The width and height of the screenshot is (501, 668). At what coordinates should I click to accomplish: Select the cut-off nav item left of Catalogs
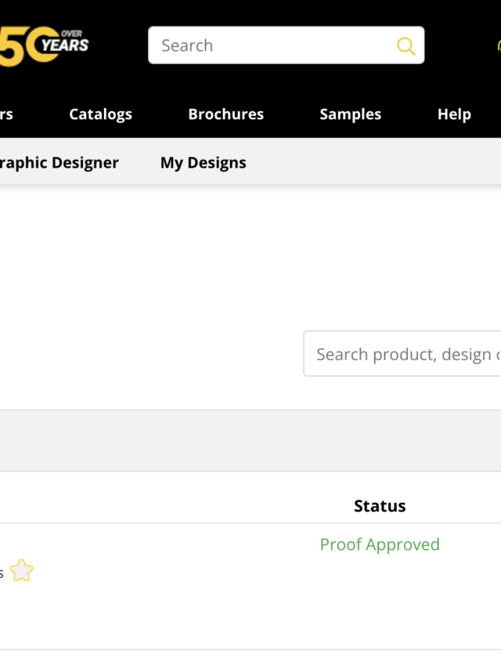click(6, 114)
